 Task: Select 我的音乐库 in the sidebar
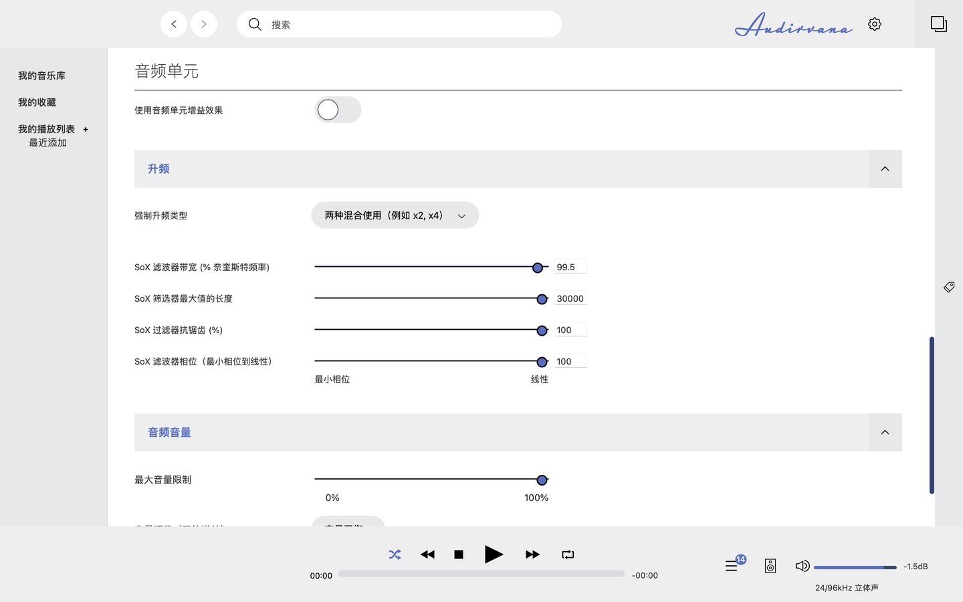(x=41, y=76)
